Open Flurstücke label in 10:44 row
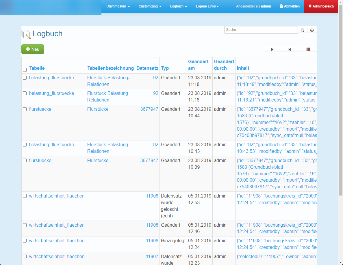The width and height of the screenshot is (343, 265). pyautogui.click(x=98, y=109)
